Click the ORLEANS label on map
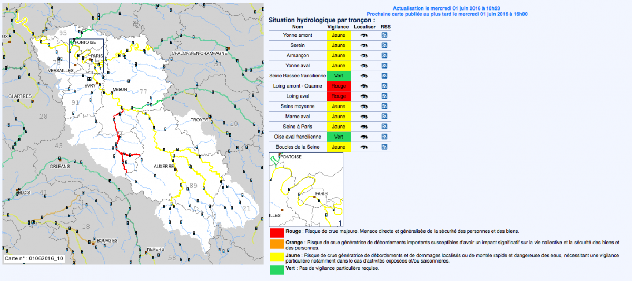 click(60, 166)
